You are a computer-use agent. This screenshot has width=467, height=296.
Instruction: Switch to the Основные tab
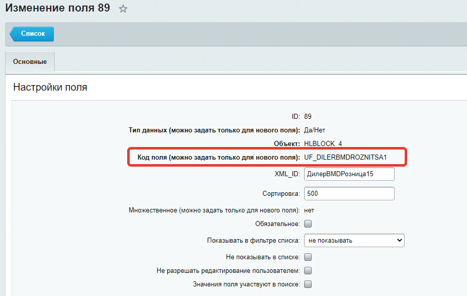coord(30,62)
